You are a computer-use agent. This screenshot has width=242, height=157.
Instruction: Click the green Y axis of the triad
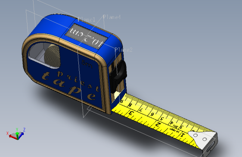17,135
